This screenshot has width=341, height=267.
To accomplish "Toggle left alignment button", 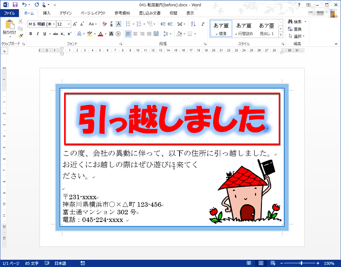I will coord(128,34).
